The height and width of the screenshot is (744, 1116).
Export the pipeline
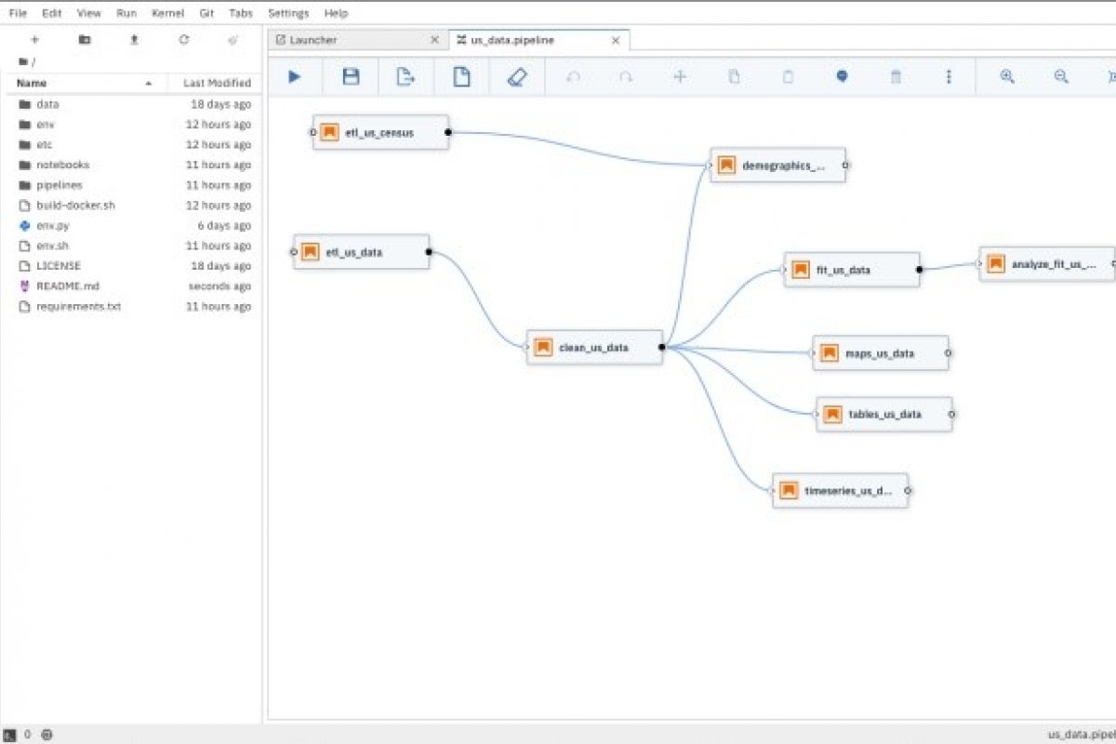tap(405, 77)
